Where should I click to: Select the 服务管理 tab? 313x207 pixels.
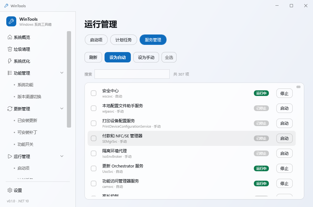coord(153,40)
